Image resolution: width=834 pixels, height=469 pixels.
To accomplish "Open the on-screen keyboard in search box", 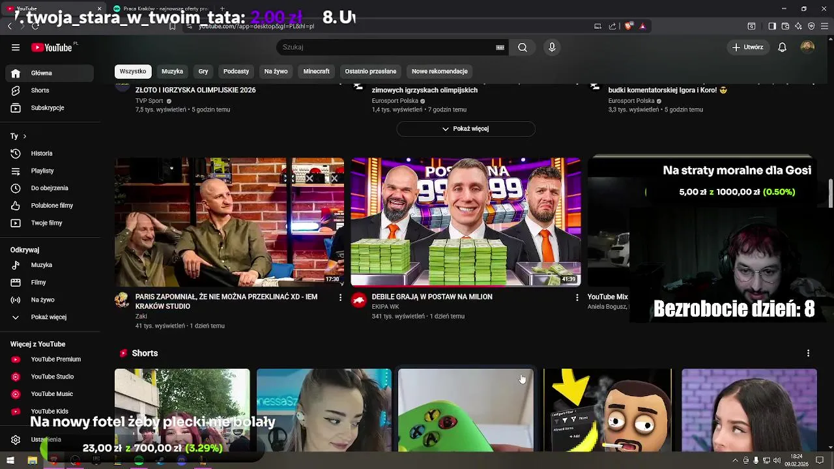I will 500,47.
